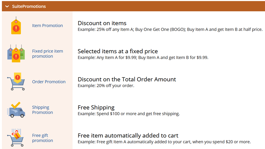Click the 'Discount on items' heading
The image size is (265, 149).
point(102,23)
